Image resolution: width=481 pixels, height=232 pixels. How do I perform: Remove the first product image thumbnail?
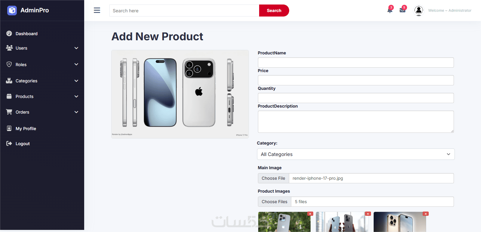coord(310,214)
